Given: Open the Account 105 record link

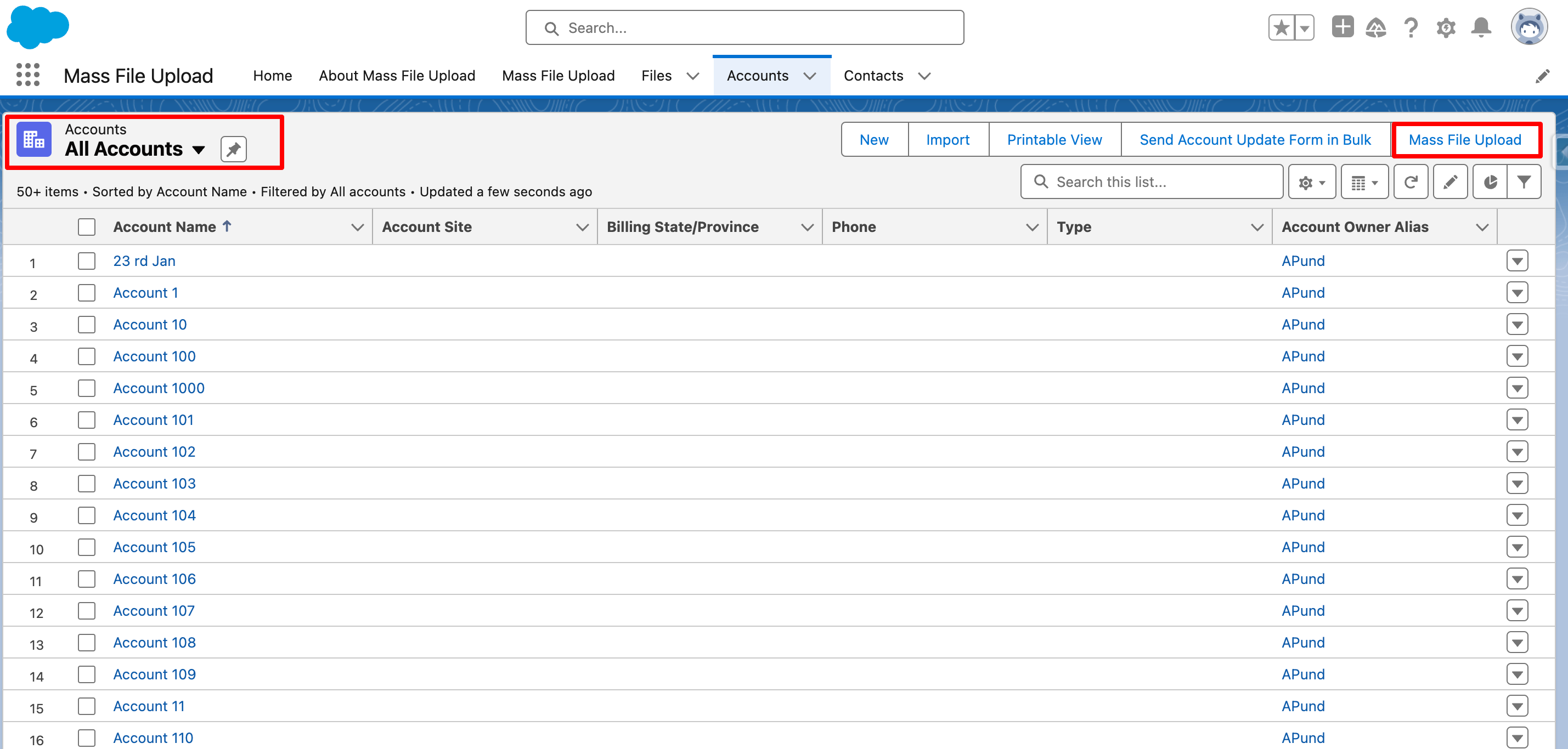Looking at the screenshot, I should [x=154, y=547].
